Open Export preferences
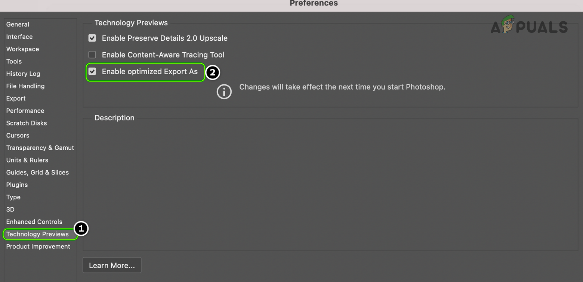 tap(16, 98)
